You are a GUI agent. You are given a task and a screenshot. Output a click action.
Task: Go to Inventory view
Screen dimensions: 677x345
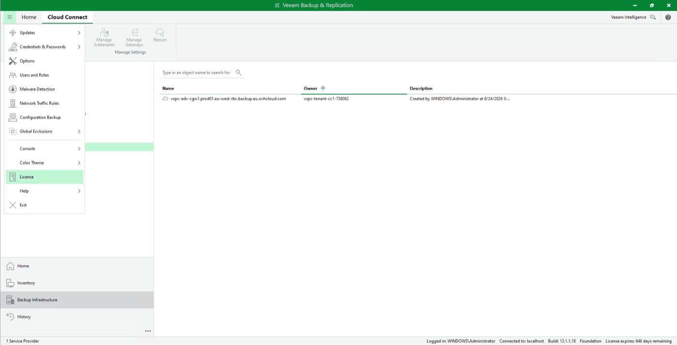click(x=77, y=283)
